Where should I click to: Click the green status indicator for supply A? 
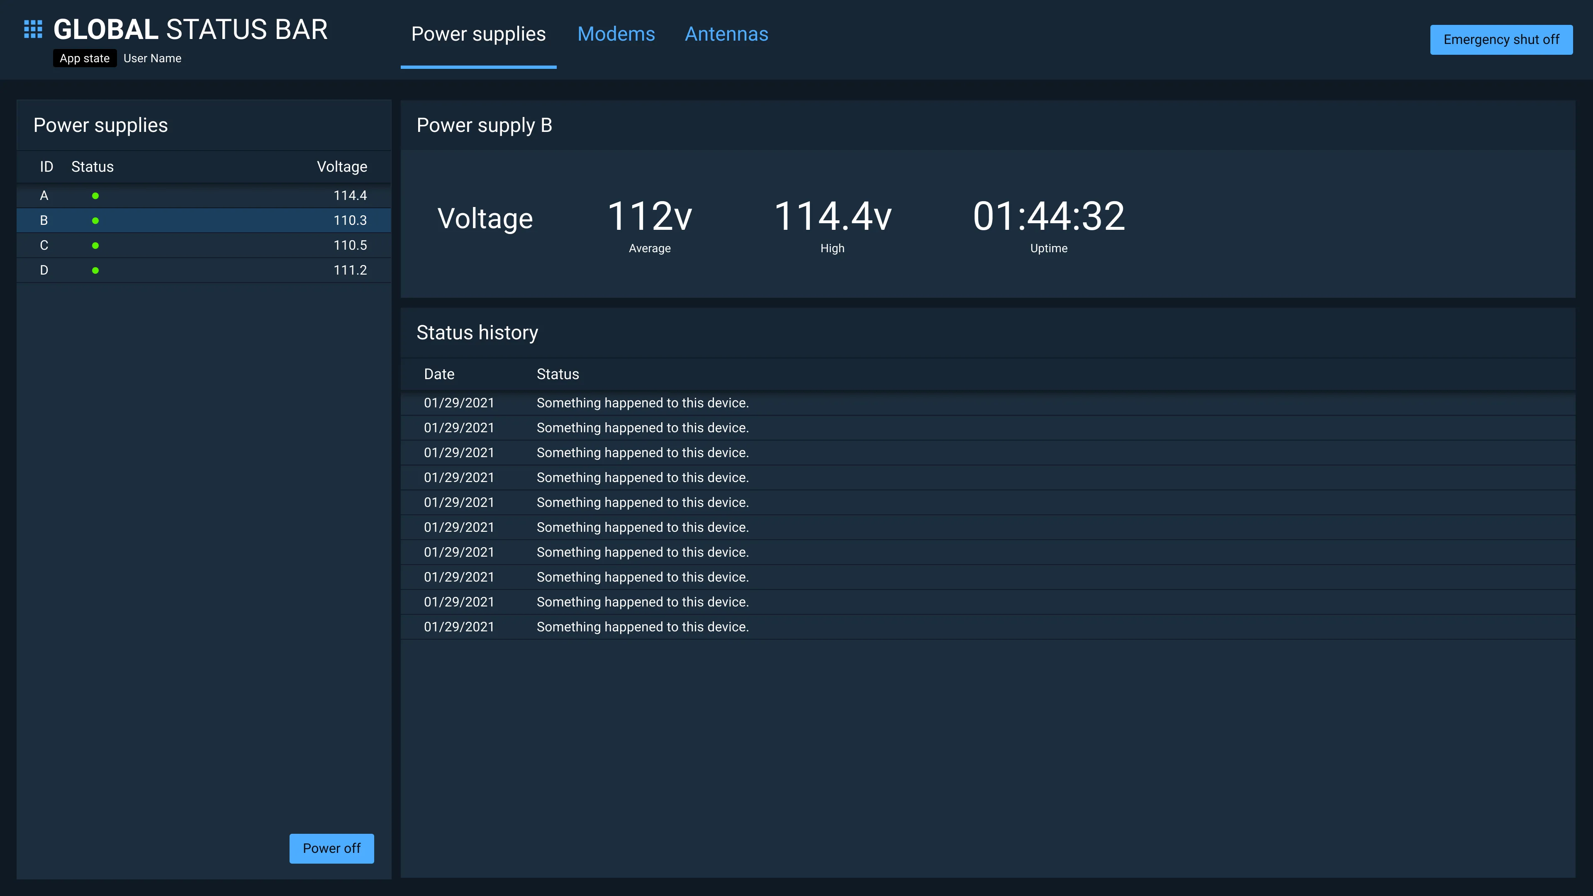coord(96,195)
